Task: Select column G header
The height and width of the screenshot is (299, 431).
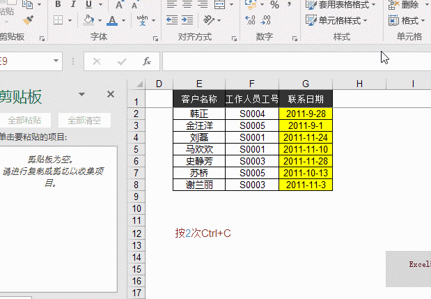Action: point(306,84)
